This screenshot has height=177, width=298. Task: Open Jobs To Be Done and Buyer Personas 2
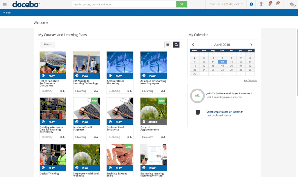tap(229, 93)
